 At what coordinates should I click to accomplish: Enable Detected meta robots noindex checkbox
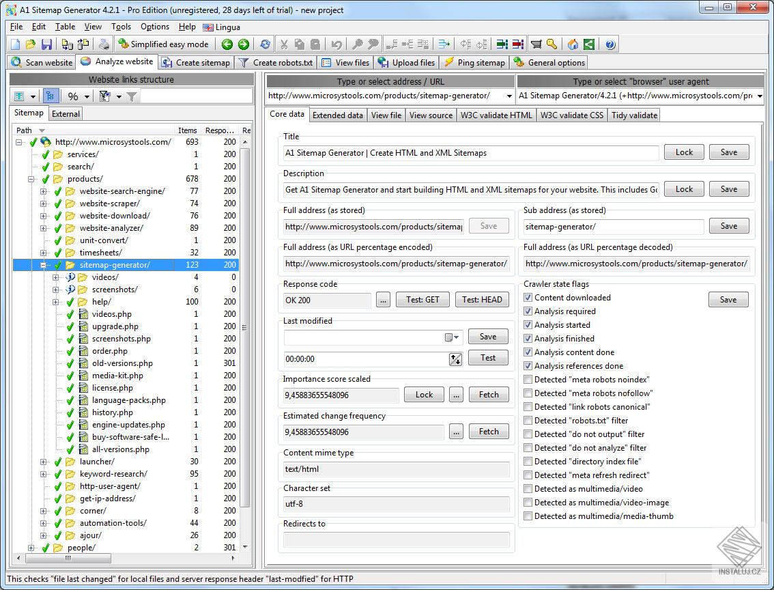point(528,380)
